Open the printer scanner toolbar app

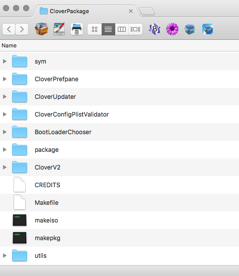[x=76, y=29]
